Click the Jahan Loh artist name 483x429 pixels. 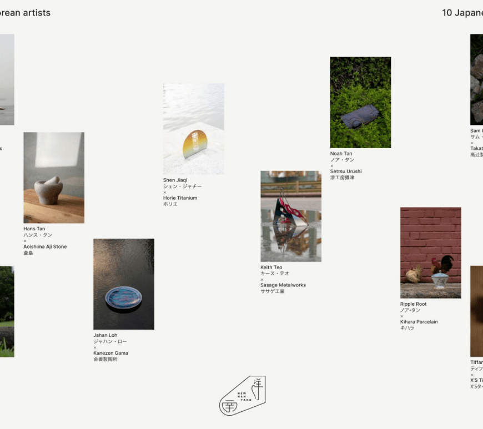(x=105, y=335)
